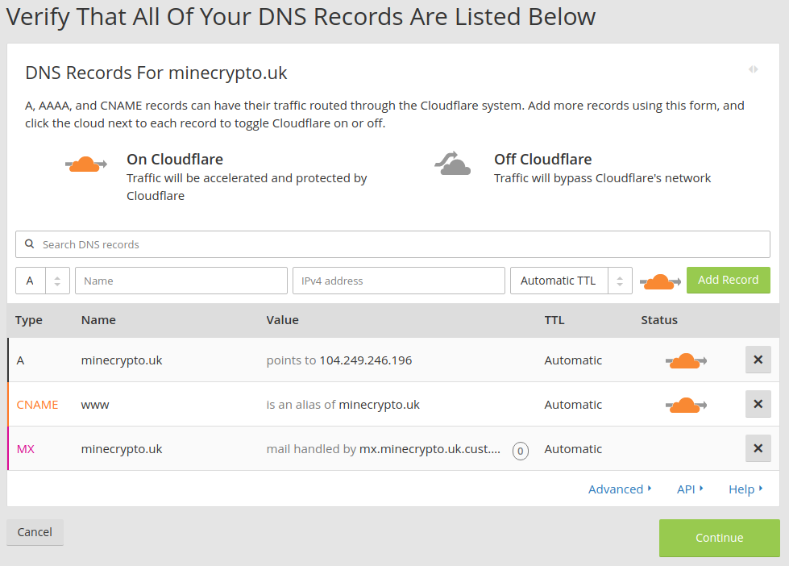Click the Add Record button
The image size is (789, 566).
(x=728, y=280)
